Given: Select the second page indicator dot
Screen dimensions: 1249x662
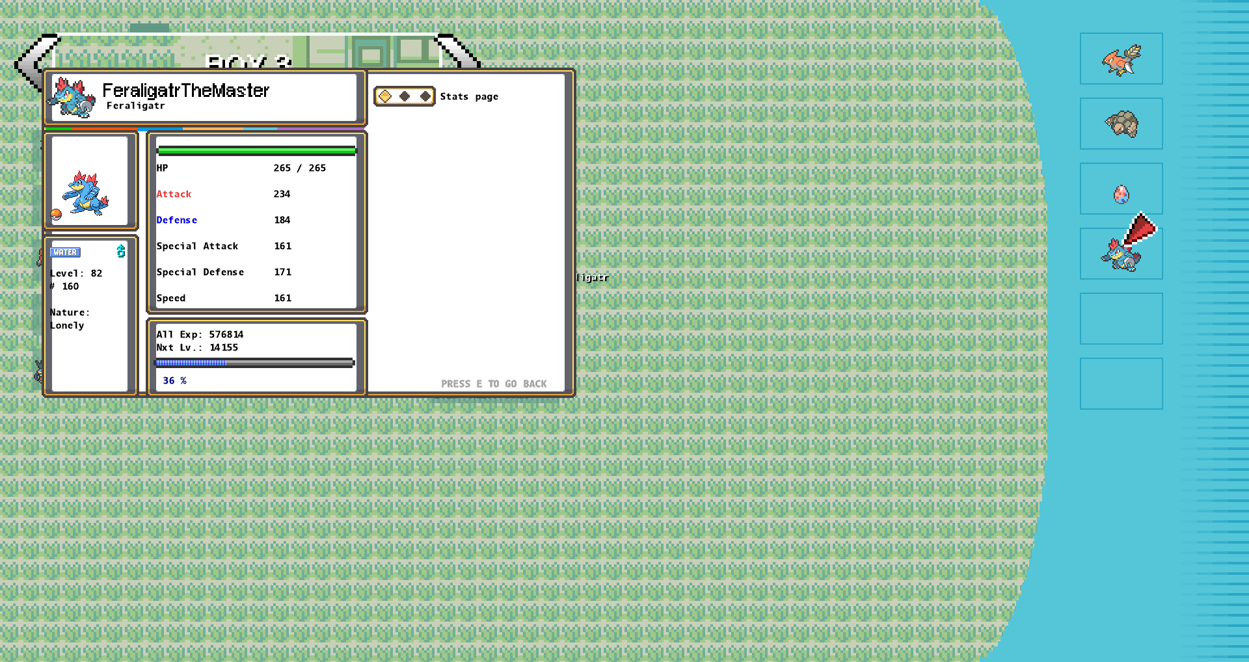Looking at the screenshot, I should 405,96.
